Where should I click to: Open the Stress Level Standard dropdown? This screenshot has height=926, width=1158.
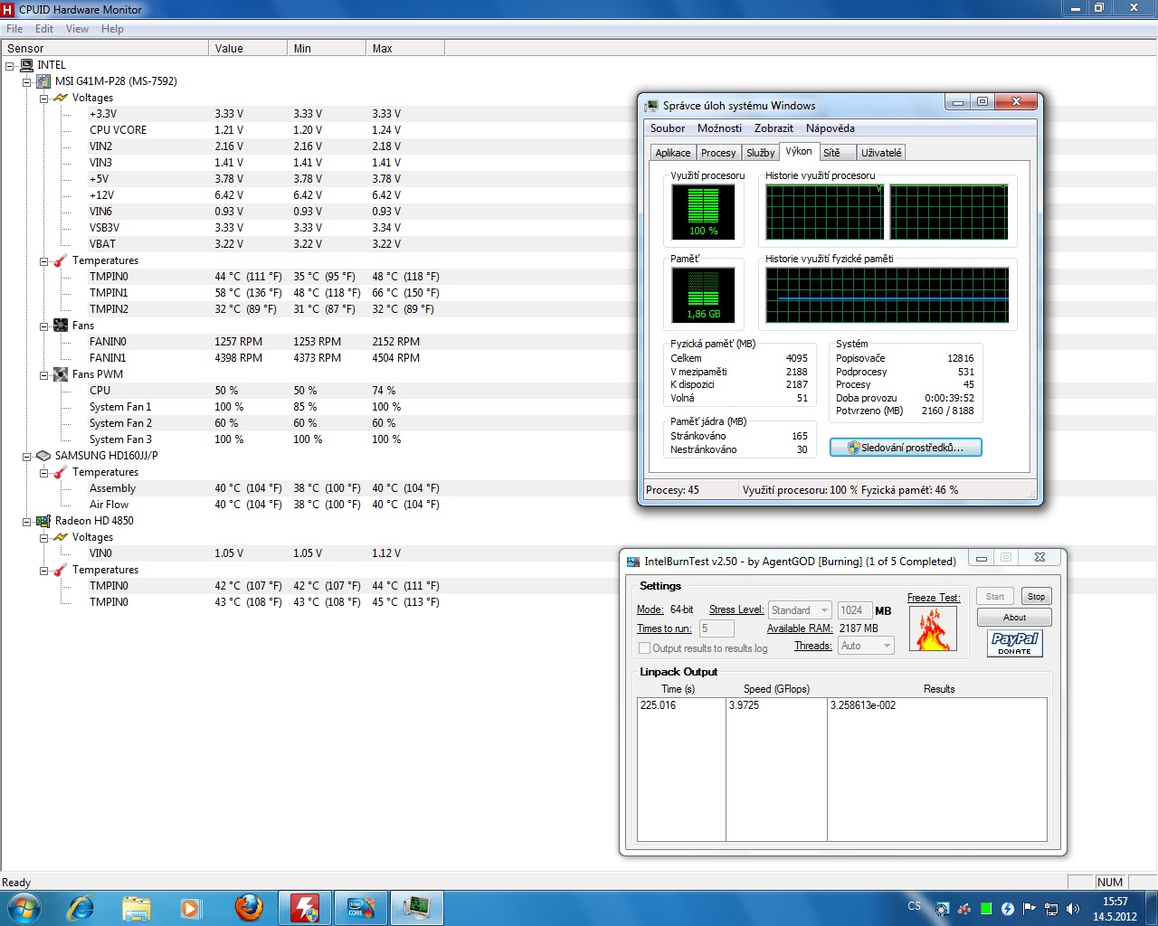click(x=800, y=610)
